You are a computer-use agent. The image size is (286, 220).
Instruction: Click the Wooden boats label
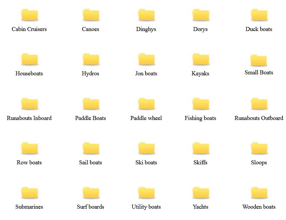coord(259,207)
